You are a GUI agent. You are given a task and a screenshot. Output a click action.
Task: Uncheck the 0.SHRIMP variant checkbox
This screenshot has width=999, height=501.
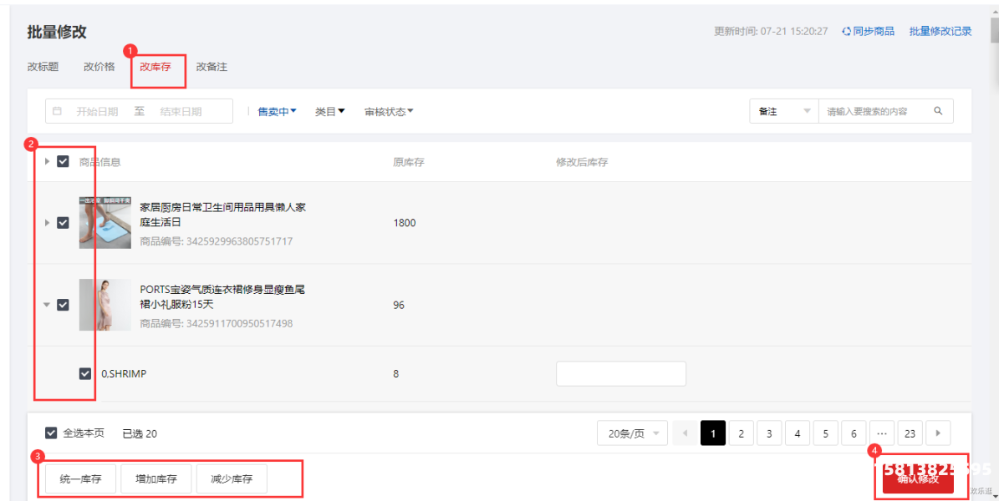pos(84,374)
